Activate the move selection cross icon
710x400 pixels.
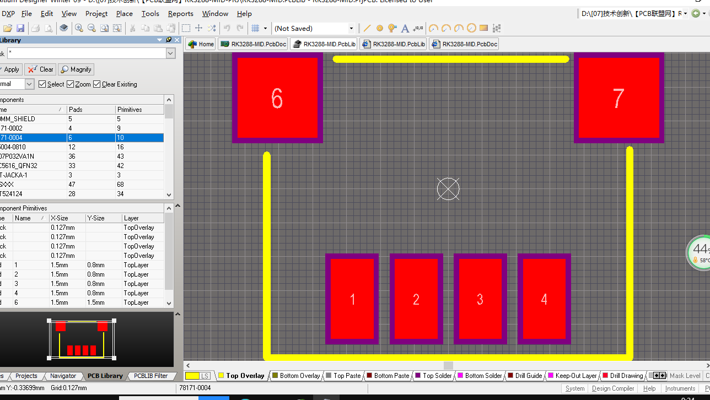click(199, 28)
